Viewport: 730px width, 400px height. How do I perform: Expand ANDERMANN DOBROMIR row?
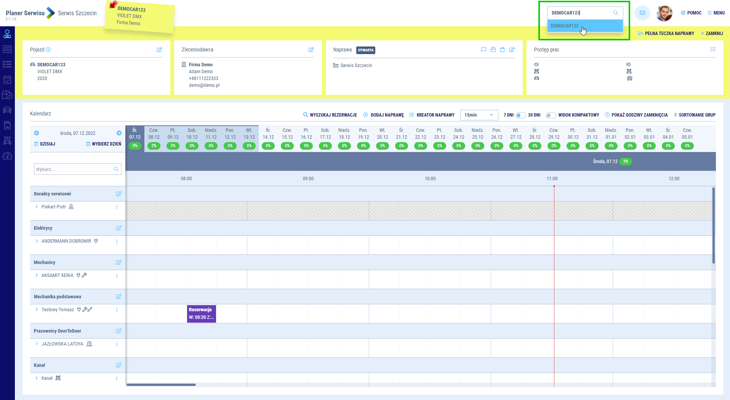pos(37,241)
